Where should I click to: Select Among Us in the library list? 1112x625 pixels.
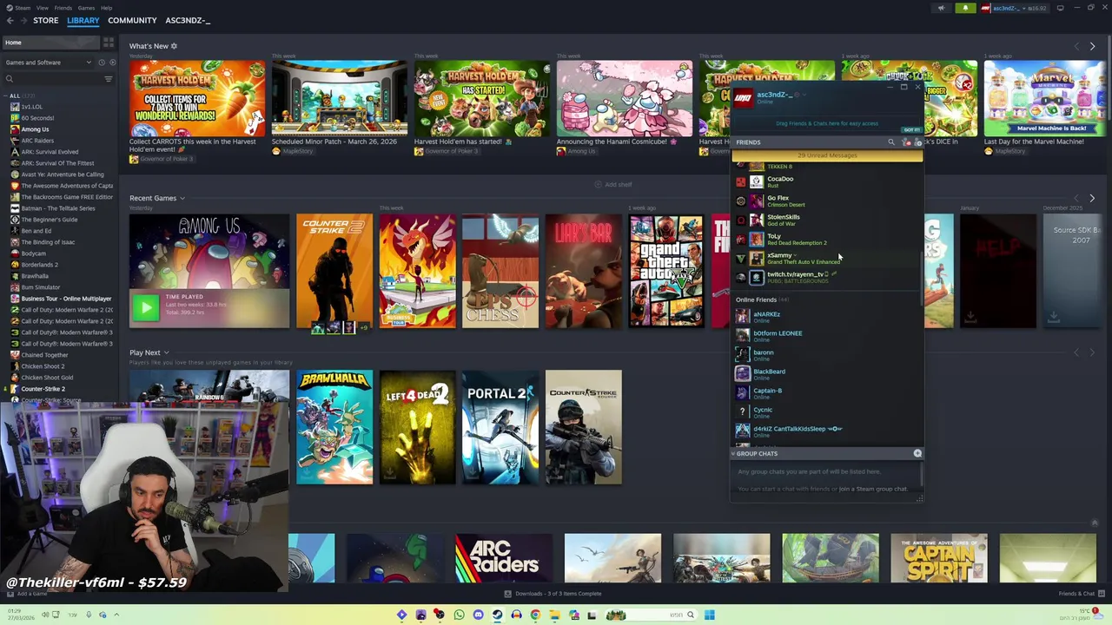click(x=35, y=129)
